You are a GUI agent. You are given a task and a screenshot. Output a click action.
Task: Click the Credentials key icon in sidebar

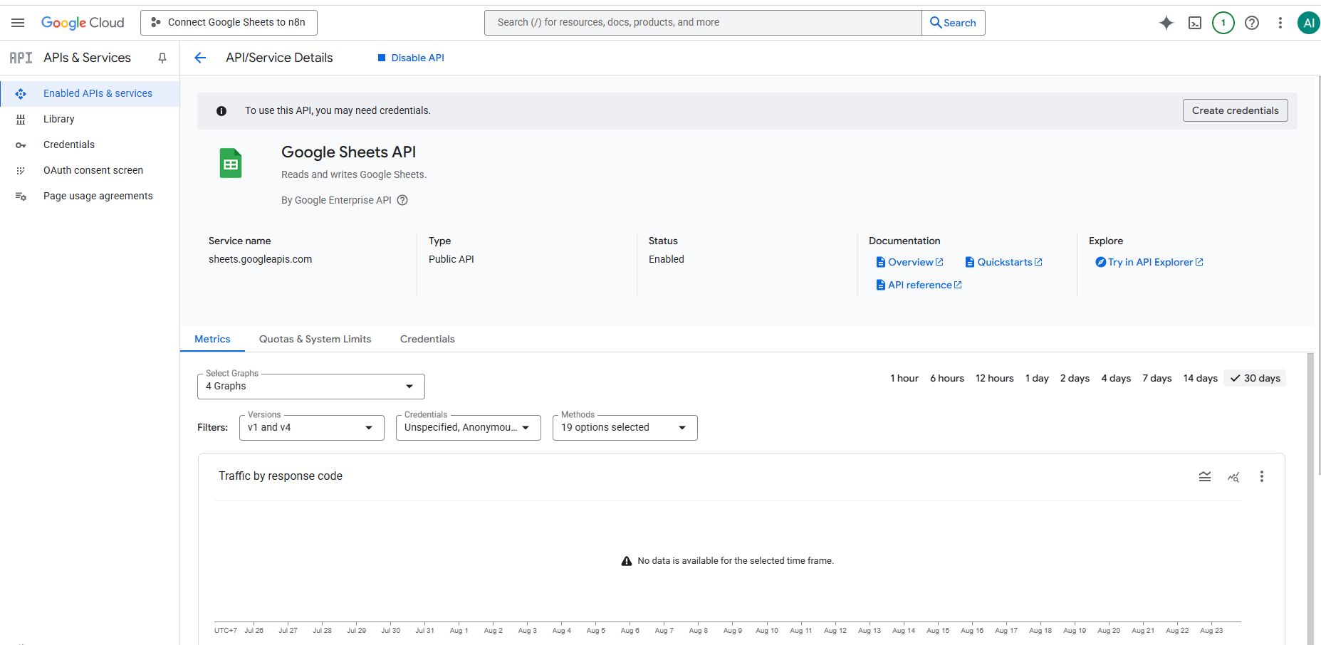point(21,145)
